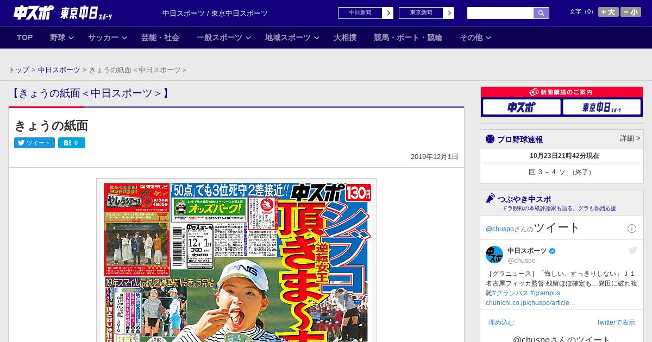Click the arrow next to 東京新聞

(x=449, y=13)
